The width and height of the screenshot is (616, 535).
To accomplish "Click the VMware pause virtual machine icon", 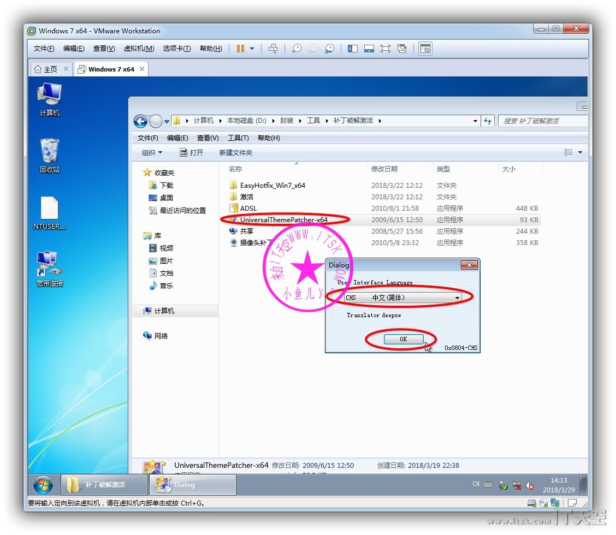I will [240, 49].
